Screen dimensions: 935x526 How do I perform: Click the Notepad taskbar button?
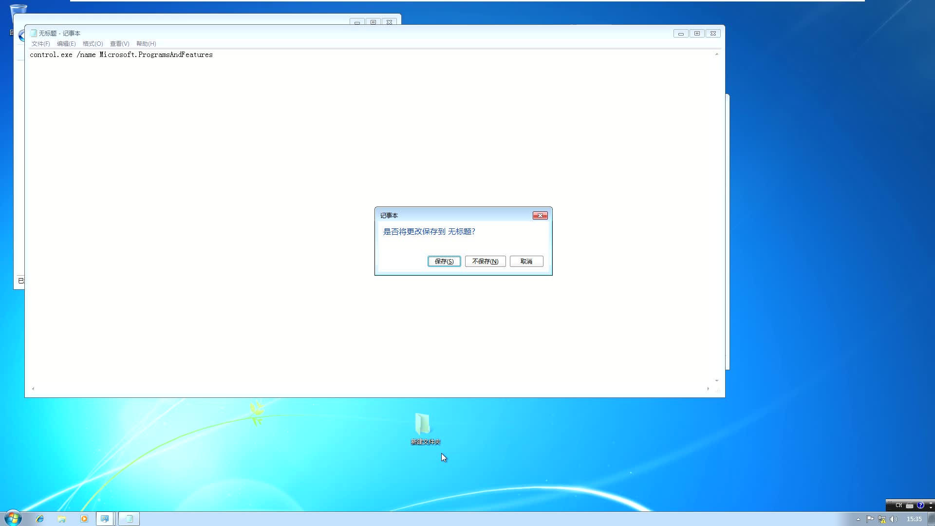click(x=129, y=519)
